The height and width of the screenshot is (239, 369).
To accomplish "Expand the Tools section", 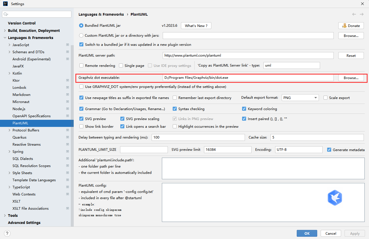I will 5,216.
